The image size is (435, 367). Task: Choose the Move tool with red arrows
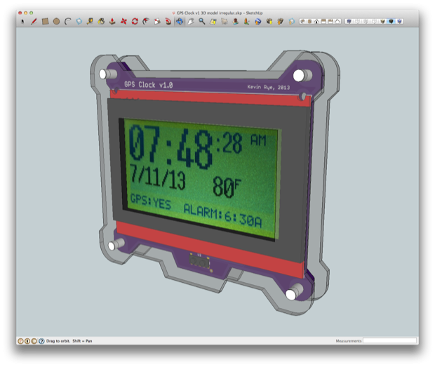[x=123, y=21]
